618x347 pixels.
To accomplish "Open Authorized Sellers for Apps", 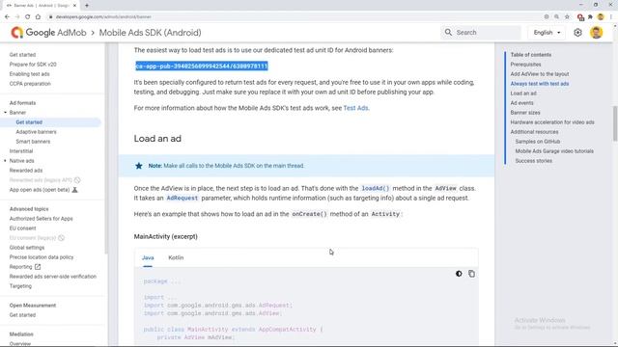I will click(41, 219).
